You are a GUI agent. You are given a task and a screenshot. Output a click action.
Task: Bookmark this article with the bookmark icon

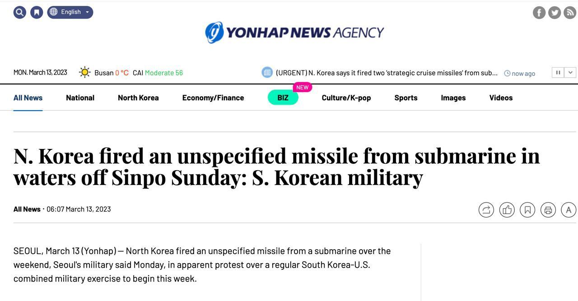tap(527, 210)
